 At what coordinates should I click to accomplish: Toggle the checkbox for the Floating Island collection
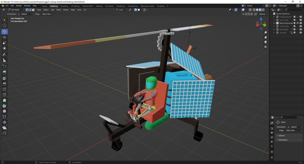click(x=294, y=17)
